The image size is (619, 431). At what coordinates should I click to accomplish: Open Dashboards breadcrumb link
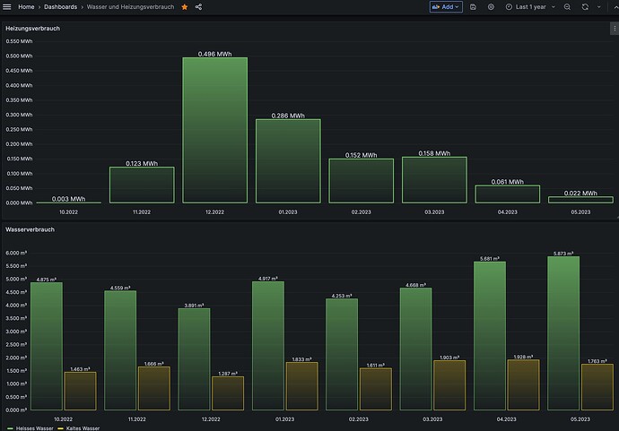point(60,6)
